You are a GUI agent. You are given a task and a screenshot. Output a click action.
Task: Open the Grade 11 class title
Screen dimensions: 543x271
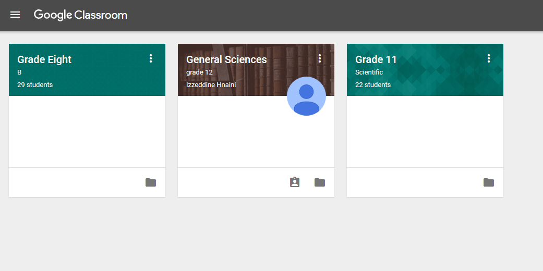[376, 59]
